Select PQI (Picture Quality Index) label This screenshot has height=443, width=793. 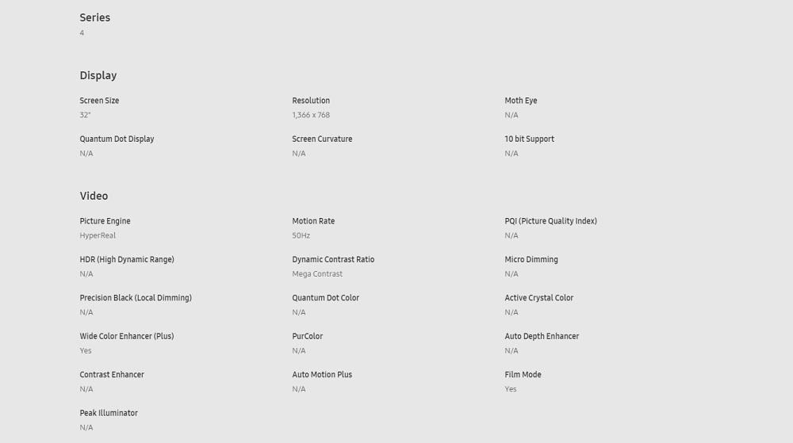(551, 221)
